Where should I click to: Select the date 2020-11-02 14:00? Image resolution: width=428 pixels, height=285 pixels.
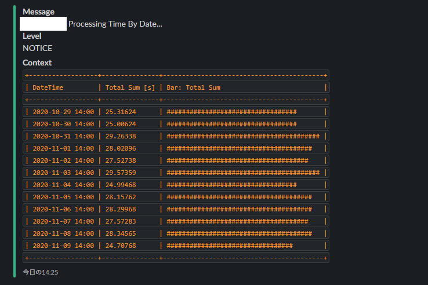[63, 160]
